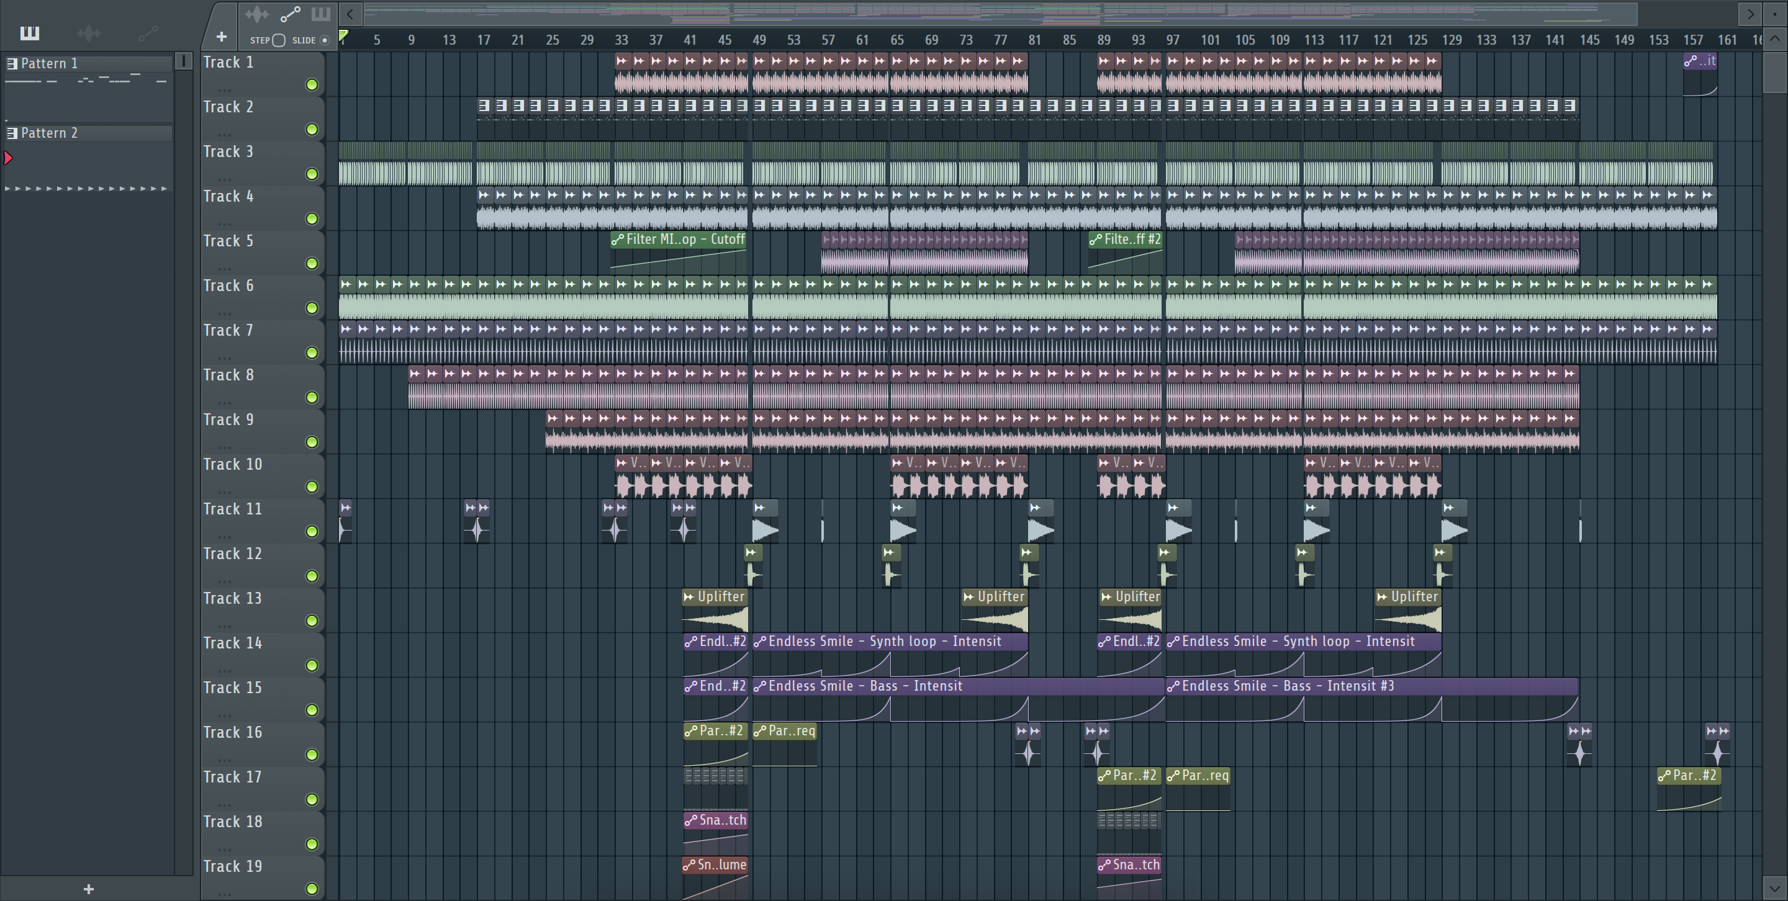Image resolution: width=1788 pixels, height=901 pixels.
Task: Mute Track 1 with its green LED
Action: [x=312, y=84]
